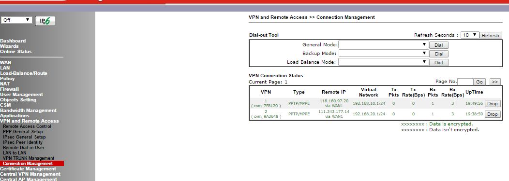
Task: Open the Load Balance Mode dropdown
Action: 383,62
